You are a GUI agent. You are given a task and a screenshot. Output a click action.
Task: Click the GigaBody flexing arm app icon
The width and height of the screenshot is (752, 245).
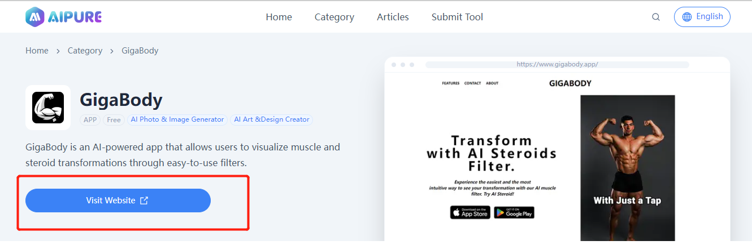tap(48, 108)
